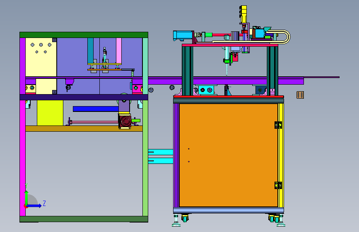Select the cream panel with round holes
Image resolution: width=359 pixels, height=232 pixels.
click(41, 57)
